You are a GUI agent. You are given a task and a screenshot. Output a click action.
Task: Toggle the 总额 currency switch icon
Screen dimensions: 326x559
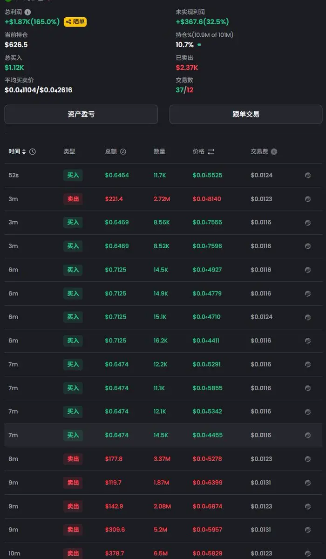point(123,152)
